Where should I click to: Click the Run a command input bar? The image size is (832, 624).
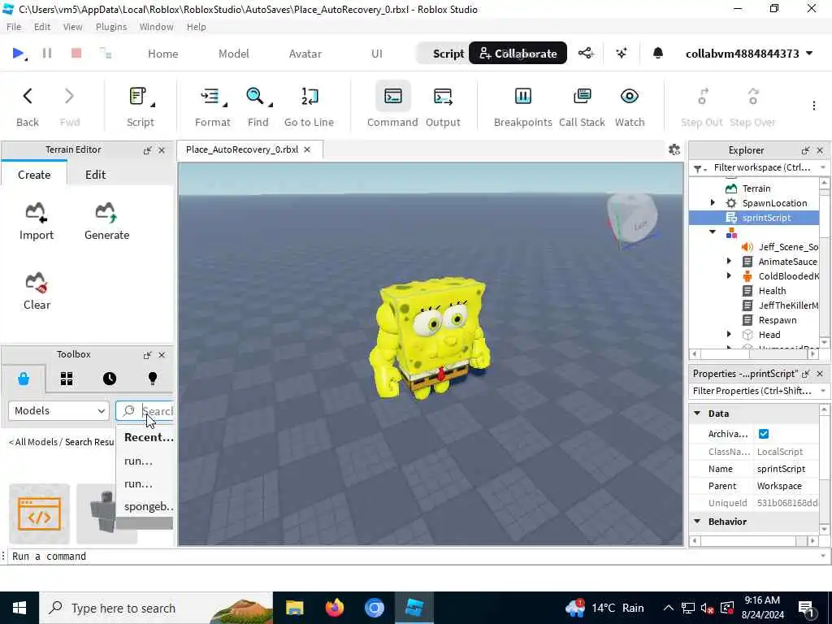coord(414,556)
